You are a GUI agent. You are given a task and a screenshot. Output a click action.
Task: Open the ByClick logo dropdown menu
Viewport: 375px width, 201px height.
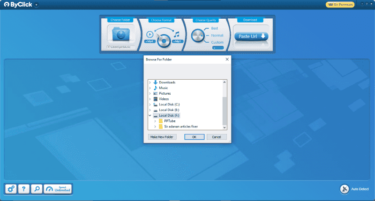point(37,5)
